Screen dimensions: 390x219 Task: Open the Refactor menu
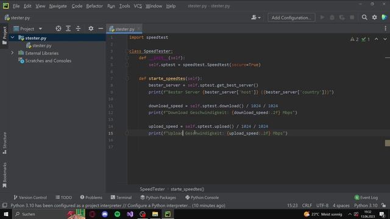94,6
